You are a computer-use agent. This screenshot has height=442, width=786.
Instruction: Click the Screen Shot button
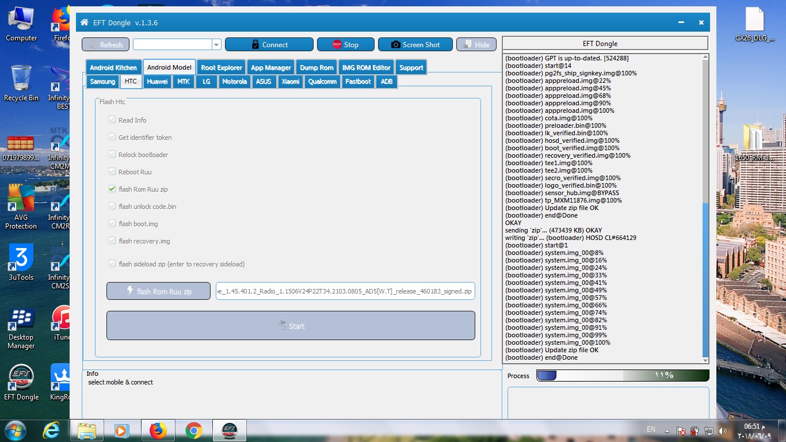(x=415, y=45)
